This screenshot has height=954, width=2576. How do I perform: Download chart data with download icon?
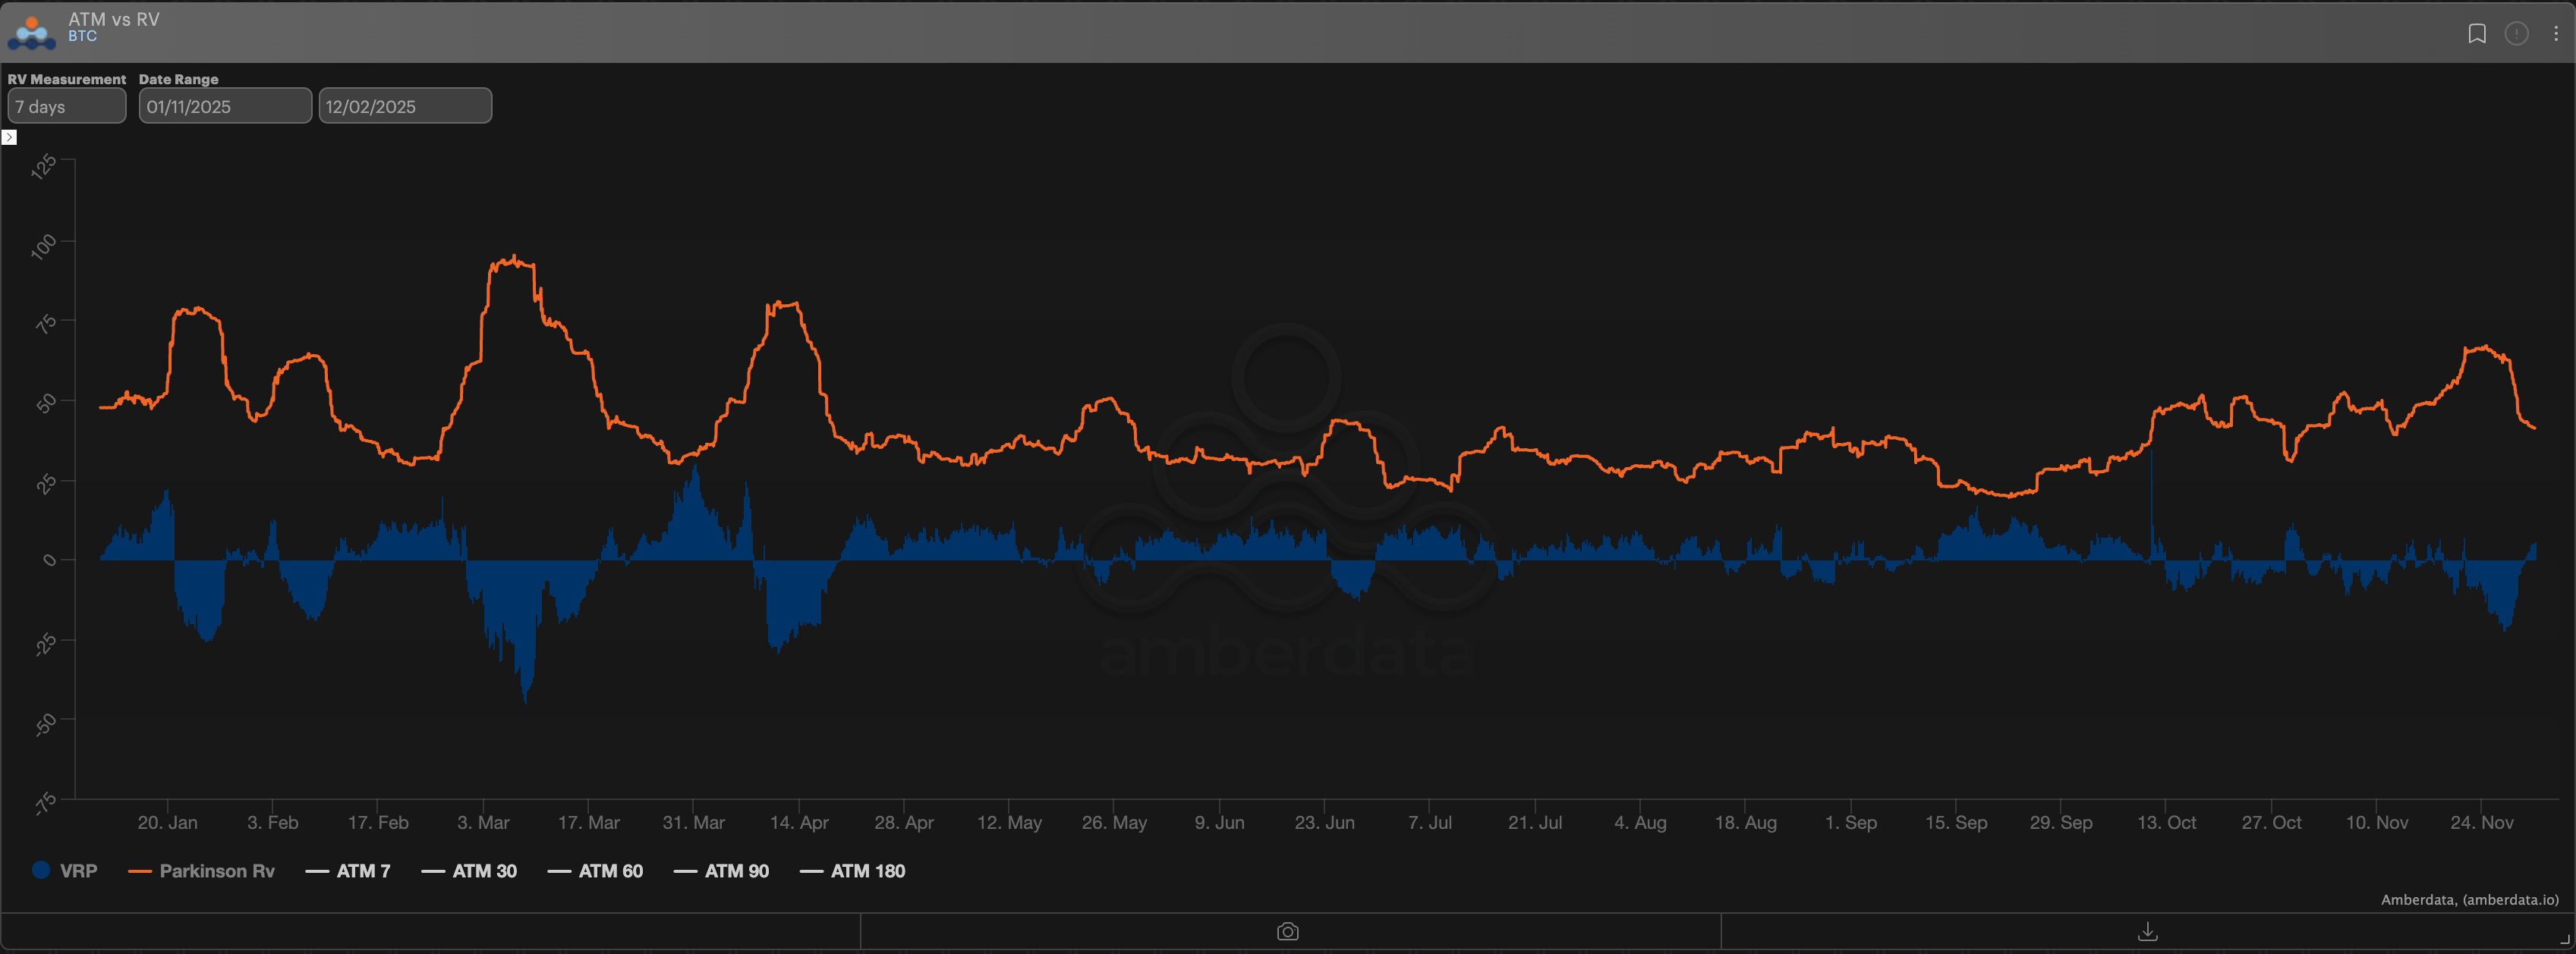pos(2147,932)
